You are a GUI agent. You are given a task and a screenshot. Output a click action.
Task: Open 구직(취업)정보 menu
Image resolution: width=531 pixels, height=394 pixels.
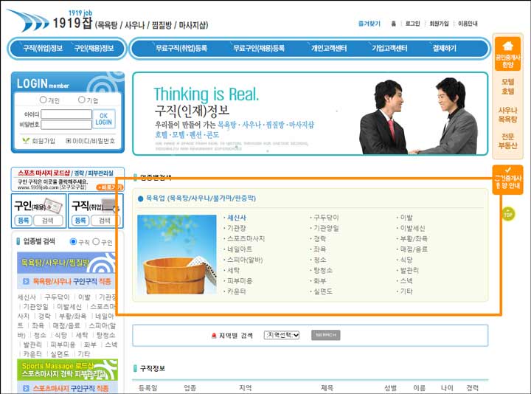(x=43, y=49)
